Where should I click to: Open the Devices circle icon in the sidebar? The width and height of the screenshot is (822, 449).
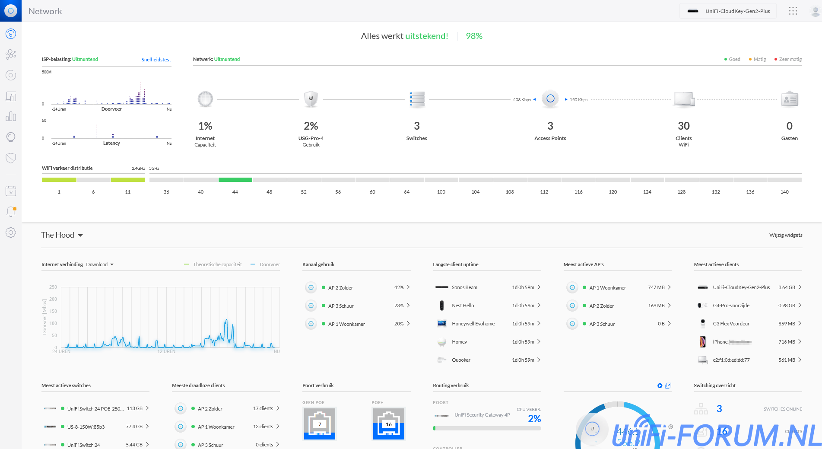pos(11,75)
